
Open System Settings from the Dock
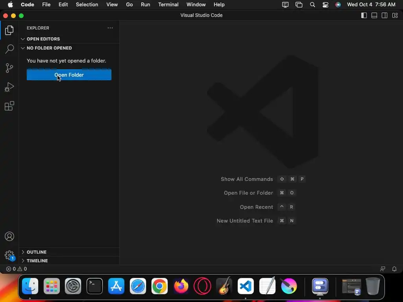(73, 286)
